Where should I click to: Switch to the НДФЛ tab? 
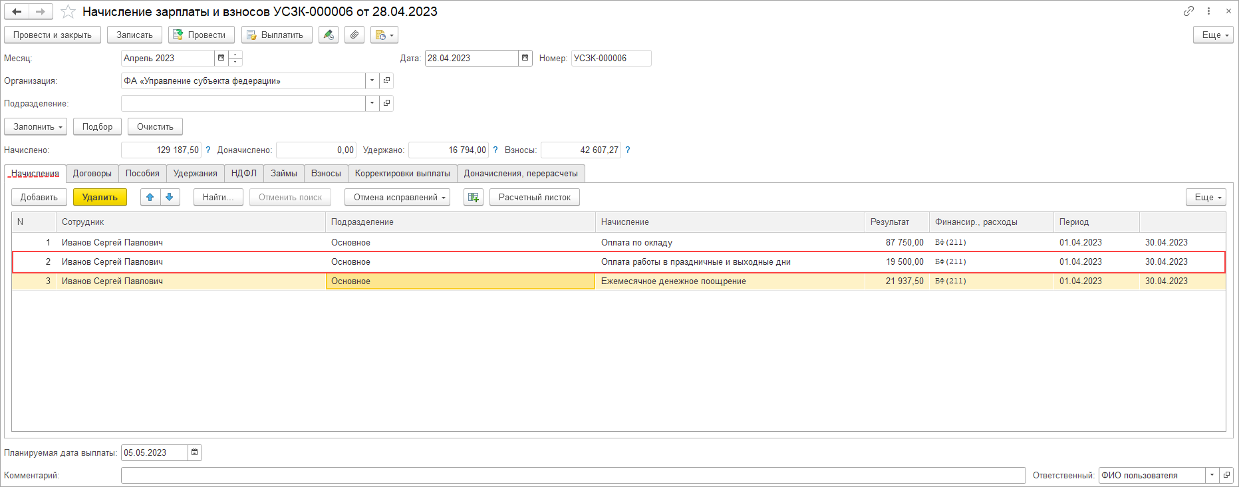point(244,173)
